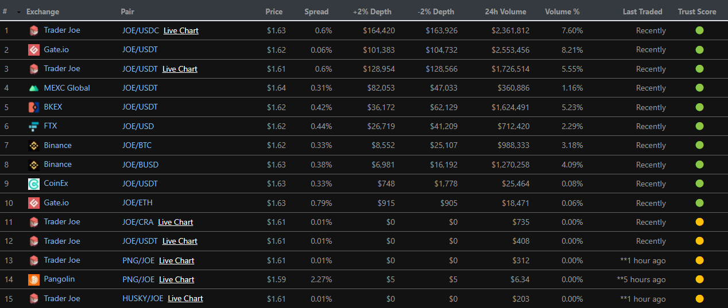Click the Binance logo in JOE/BTC row

[x=34, y=146]
